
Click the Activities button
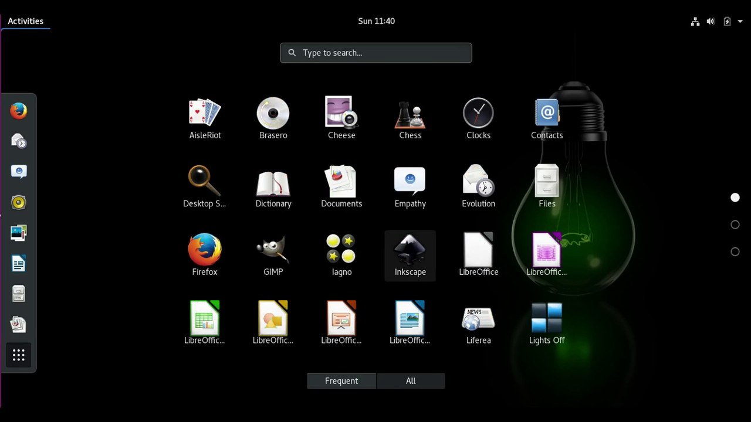pyautogui.click(x=26, y=21)
